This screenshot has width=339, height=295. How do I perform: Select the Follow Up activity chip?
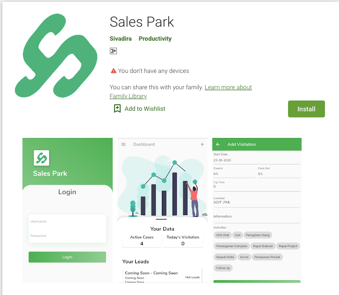[x=223, y=268]
